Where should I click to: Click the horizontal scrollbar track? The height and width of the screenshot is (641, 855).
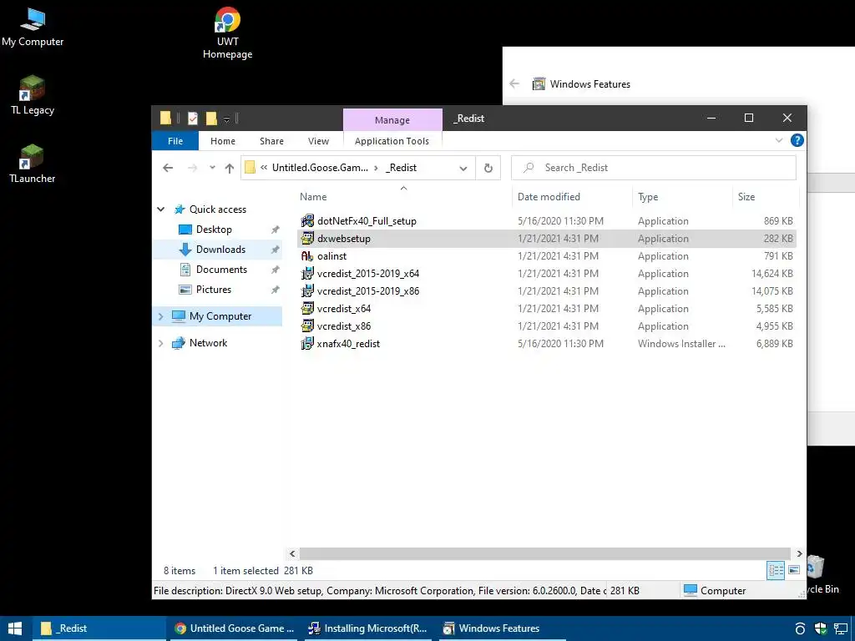[x=544, y=553]
